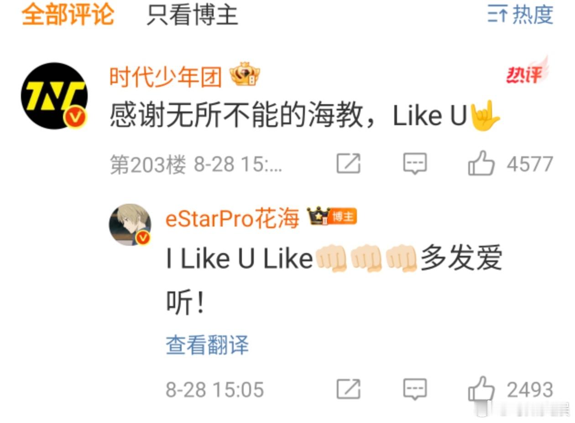Tap the 博主 author tag
Screen dimensions: 575x423
point(344,217)
